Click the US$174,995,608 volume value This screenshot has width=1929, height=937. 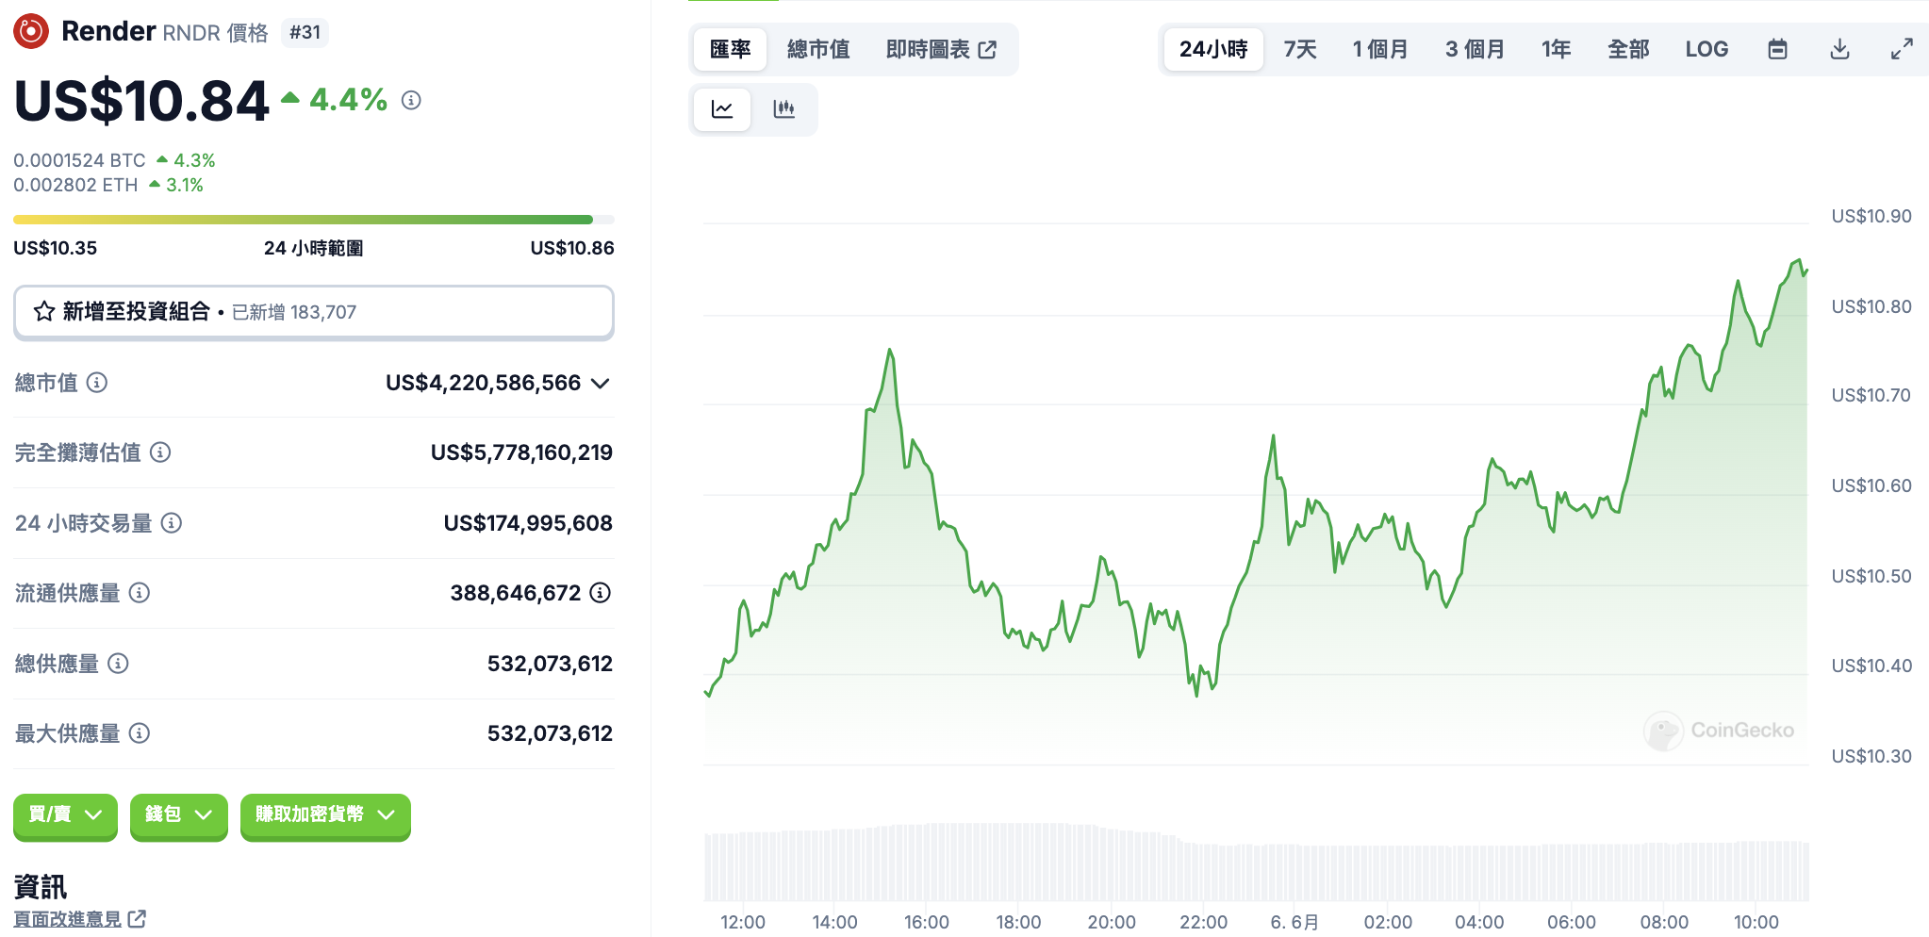(x=528, y=523)
